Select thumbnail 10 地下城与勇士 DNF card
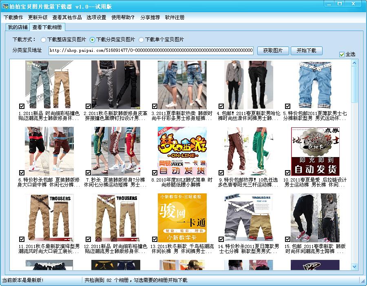This screenshot has width=367, height=286. pos(315,151)
